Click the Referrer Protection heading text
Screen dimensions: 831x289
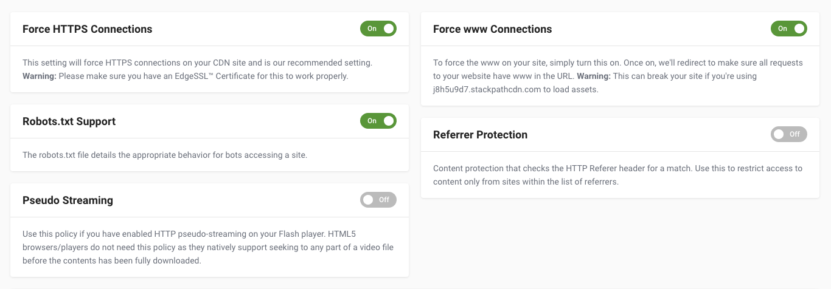(x=481, y=135)
